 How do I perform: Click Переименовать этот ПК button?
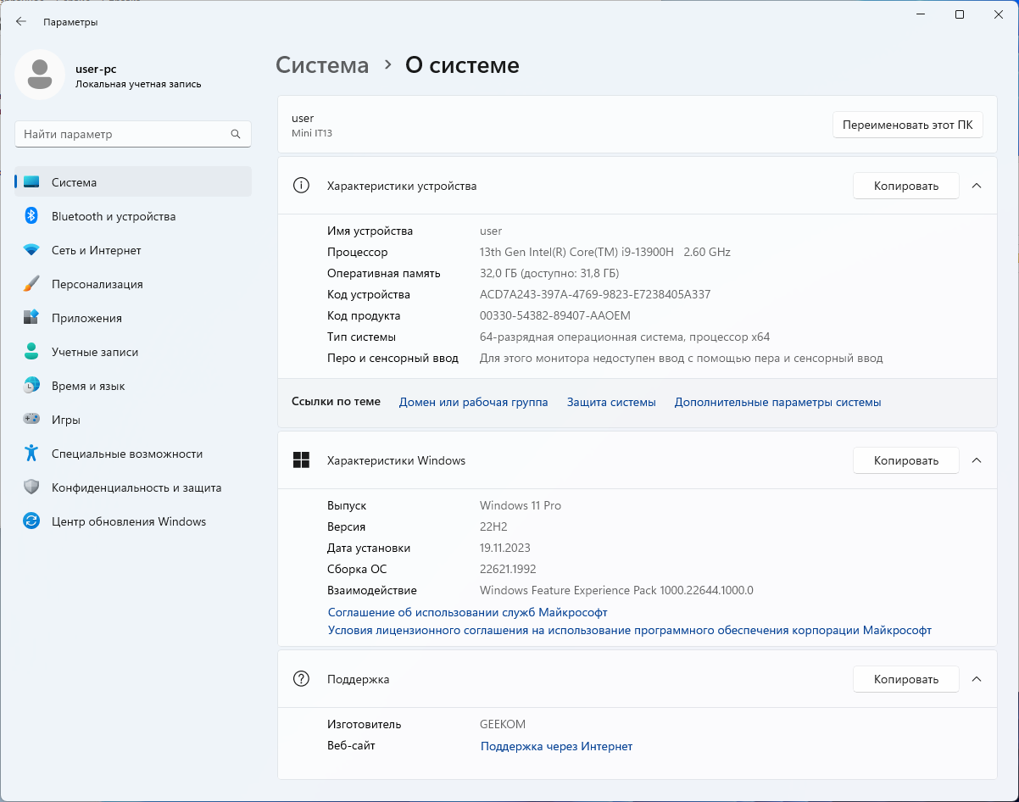tap(907, 125)
